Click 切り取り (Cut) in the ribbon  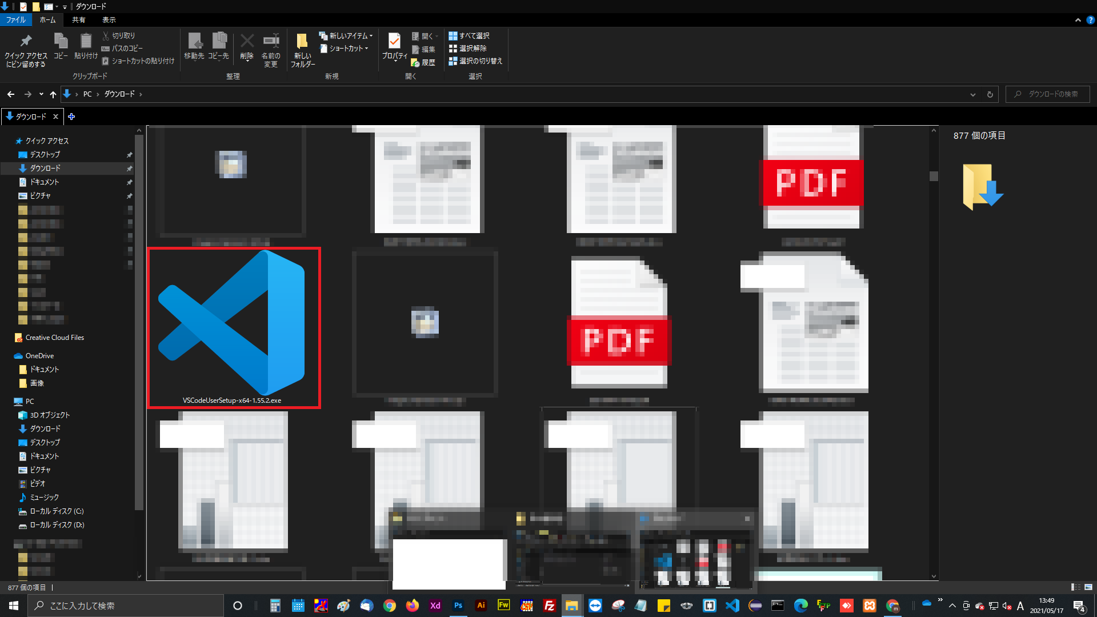[x=119, y=35]
